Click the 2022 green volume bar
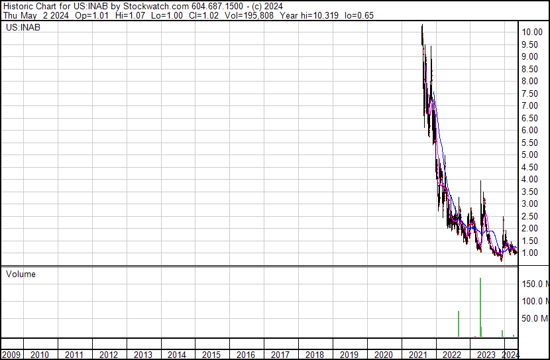Screen dimensions: 550x360 pyautogui.click(x=458, y=324)
